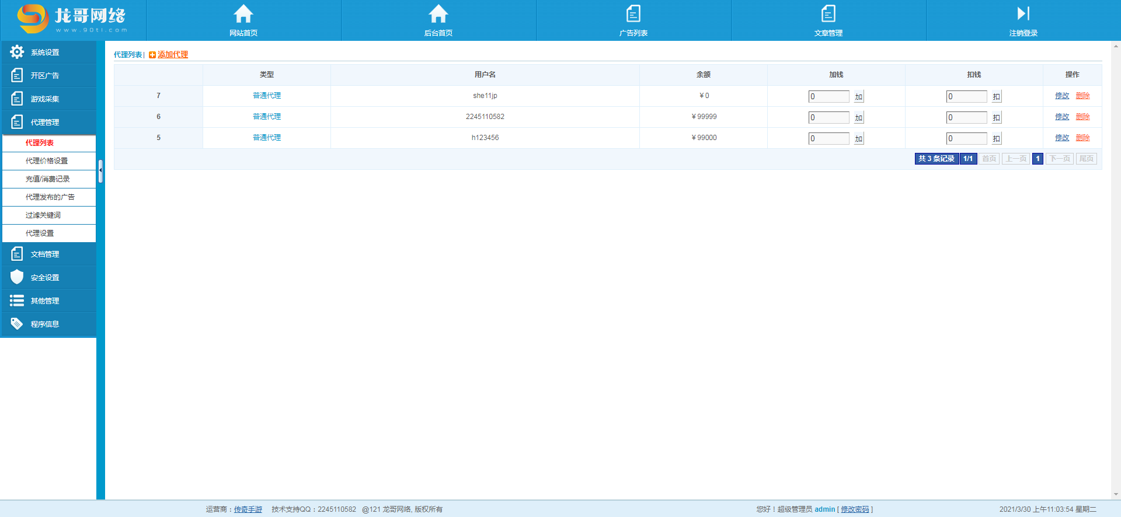Expand 系统设置 menu section
The height and width of the screenshot is (517, 1121).
(x=48, y=52)
